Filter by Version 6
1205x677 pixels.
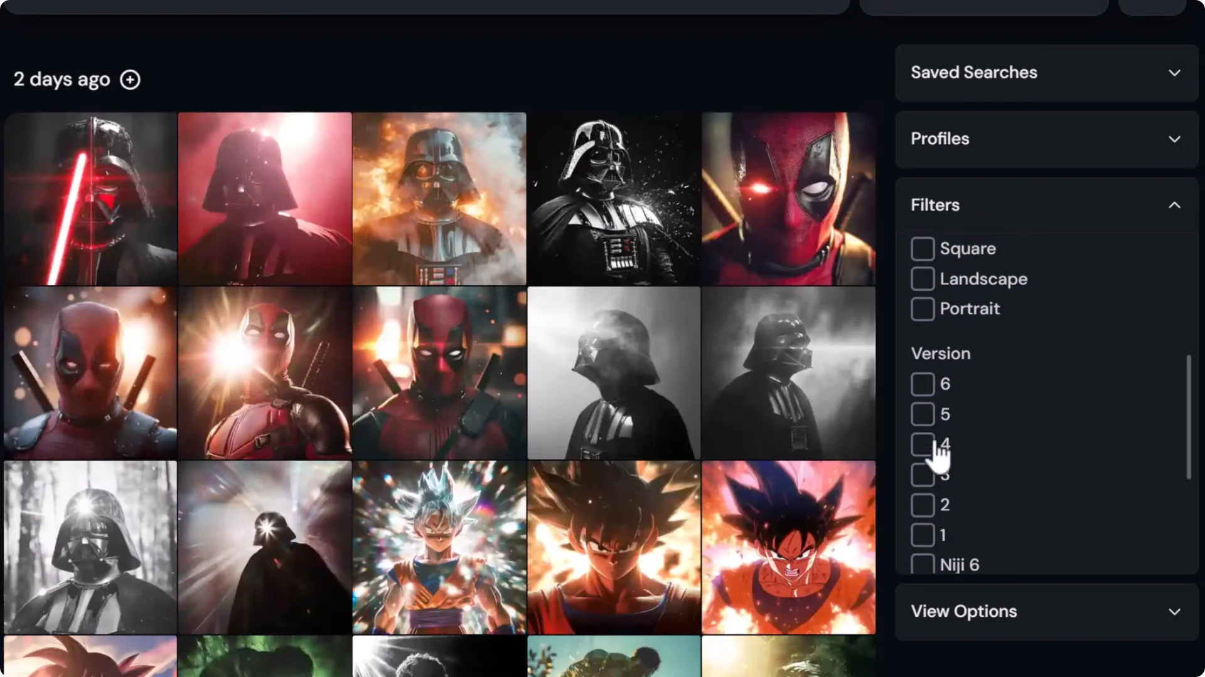(923, 384)
